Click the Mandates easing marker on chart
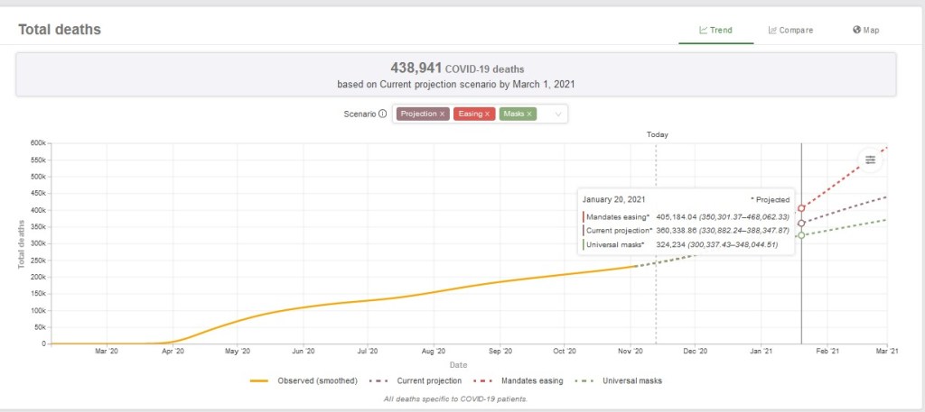The height and width of the screenshot is (412, 925). [x=801, y=208]
